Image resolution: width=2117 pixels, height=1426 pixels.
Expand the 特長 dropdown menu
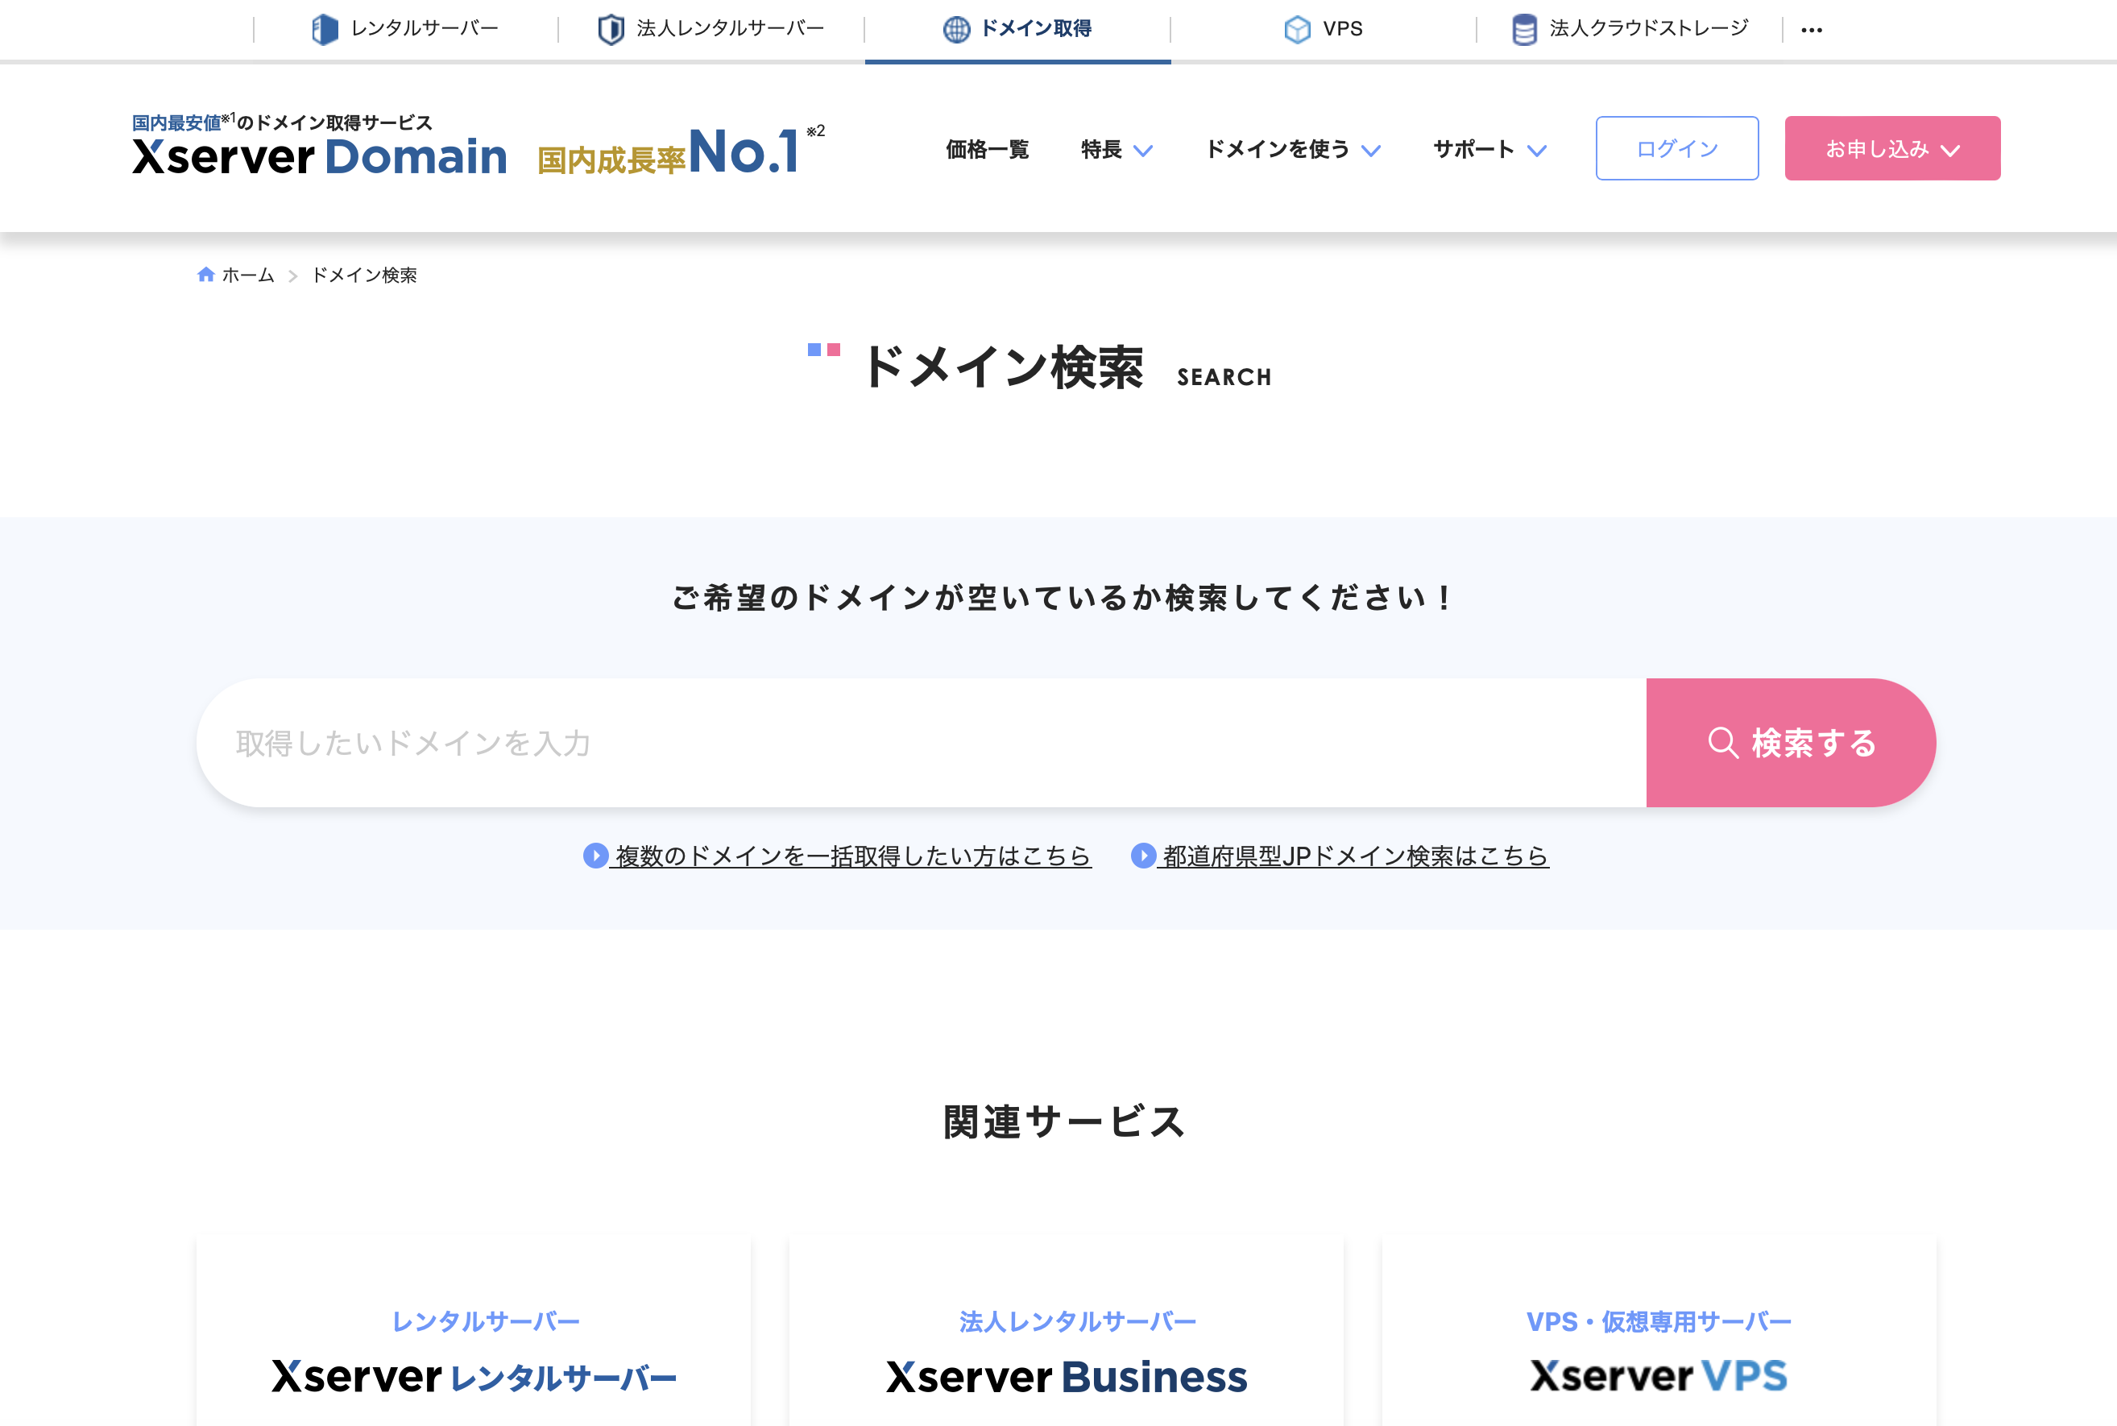click(x=1116, y=149)
